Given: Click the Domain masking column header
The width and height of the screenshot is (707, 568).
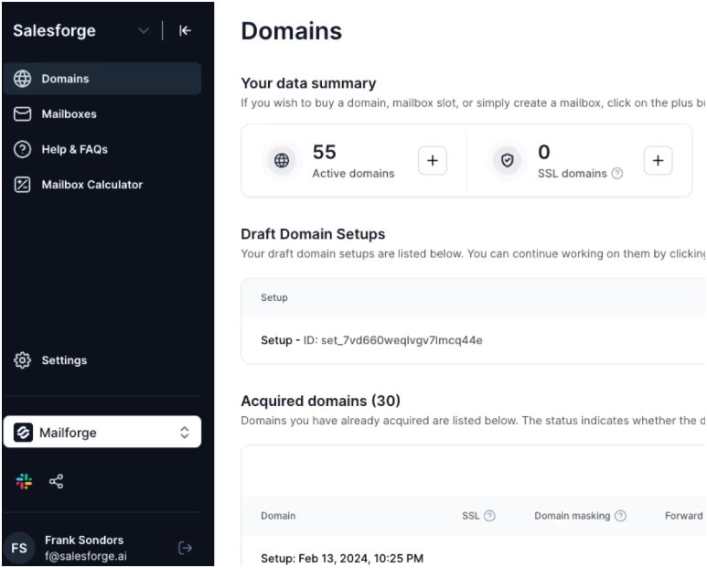Looking at the screenshot, I should pos(573,516).
